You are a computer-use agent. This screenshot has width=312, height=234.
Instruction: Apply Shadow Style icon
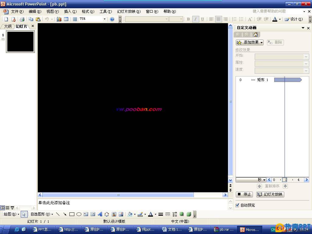[182, 214]
